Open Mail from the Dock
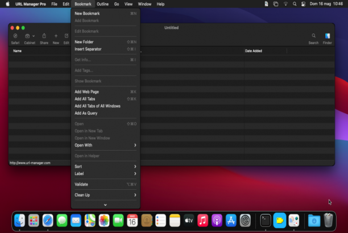 [x=76, y=220]
